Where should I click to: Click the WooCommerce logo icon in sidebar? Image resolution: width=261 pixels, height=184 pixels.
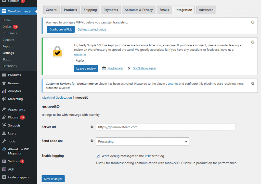pyautogui.click(x=4, y=11)
